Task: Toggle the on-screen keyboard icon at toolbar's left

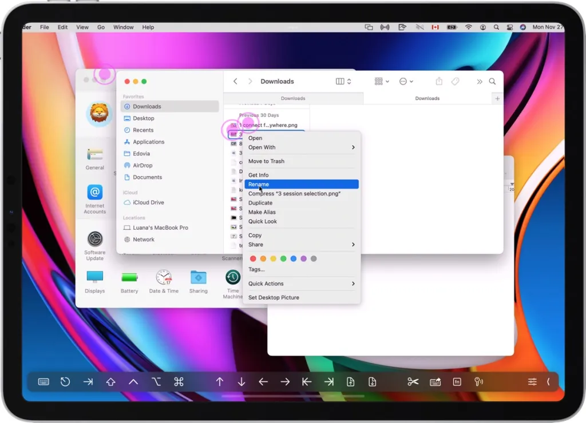Action: pos(43,382)
